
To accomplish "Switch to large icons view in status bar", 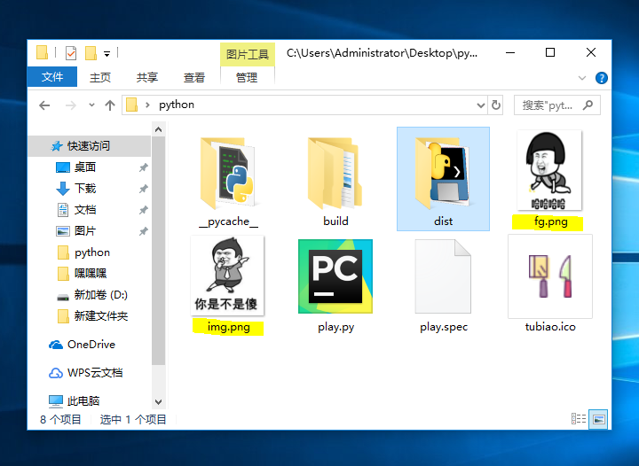I will tap(598, 419).
